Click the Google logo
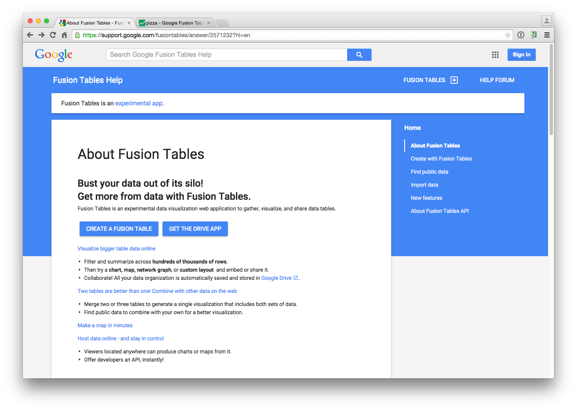577x411 pixels. click(x=54, y=55)
